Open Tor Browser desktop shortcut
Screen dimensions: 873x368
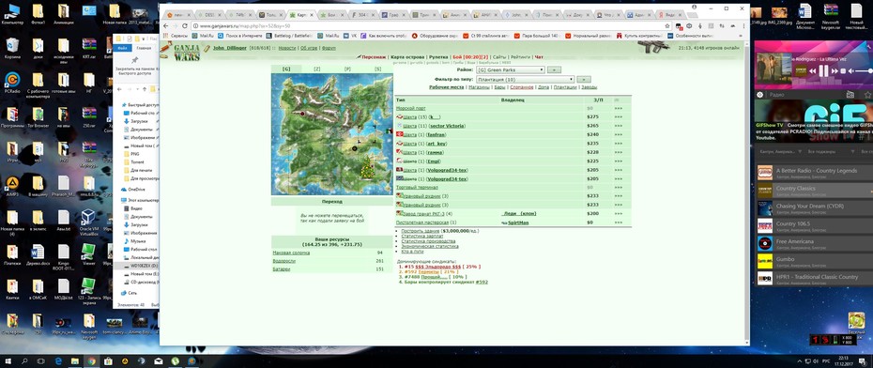[x=38, y=117]
